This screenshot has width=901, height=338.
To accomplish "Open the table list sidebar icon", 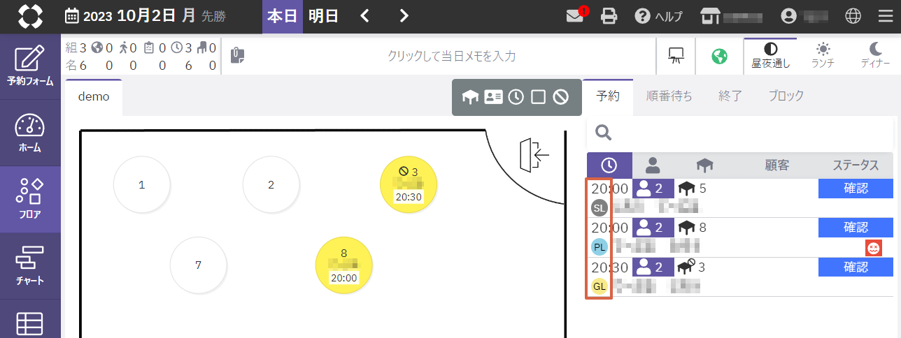I will 30,323.
